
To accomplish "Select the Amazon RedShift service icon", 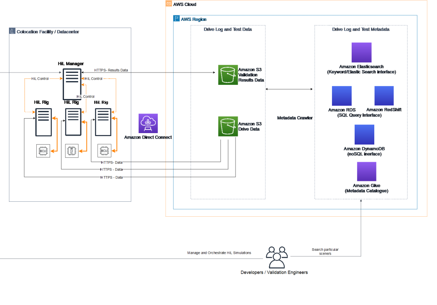I will 384,95.
